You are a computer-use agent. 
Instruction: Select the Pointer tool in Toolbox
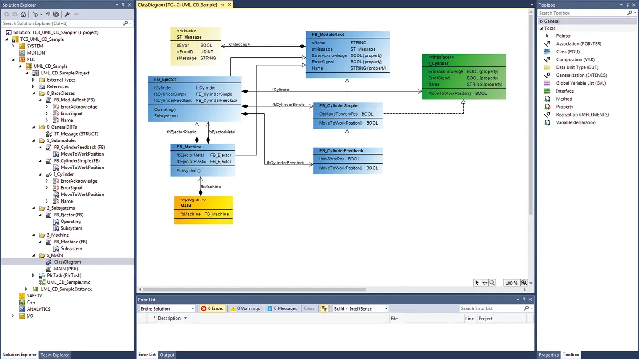point(563,36)
